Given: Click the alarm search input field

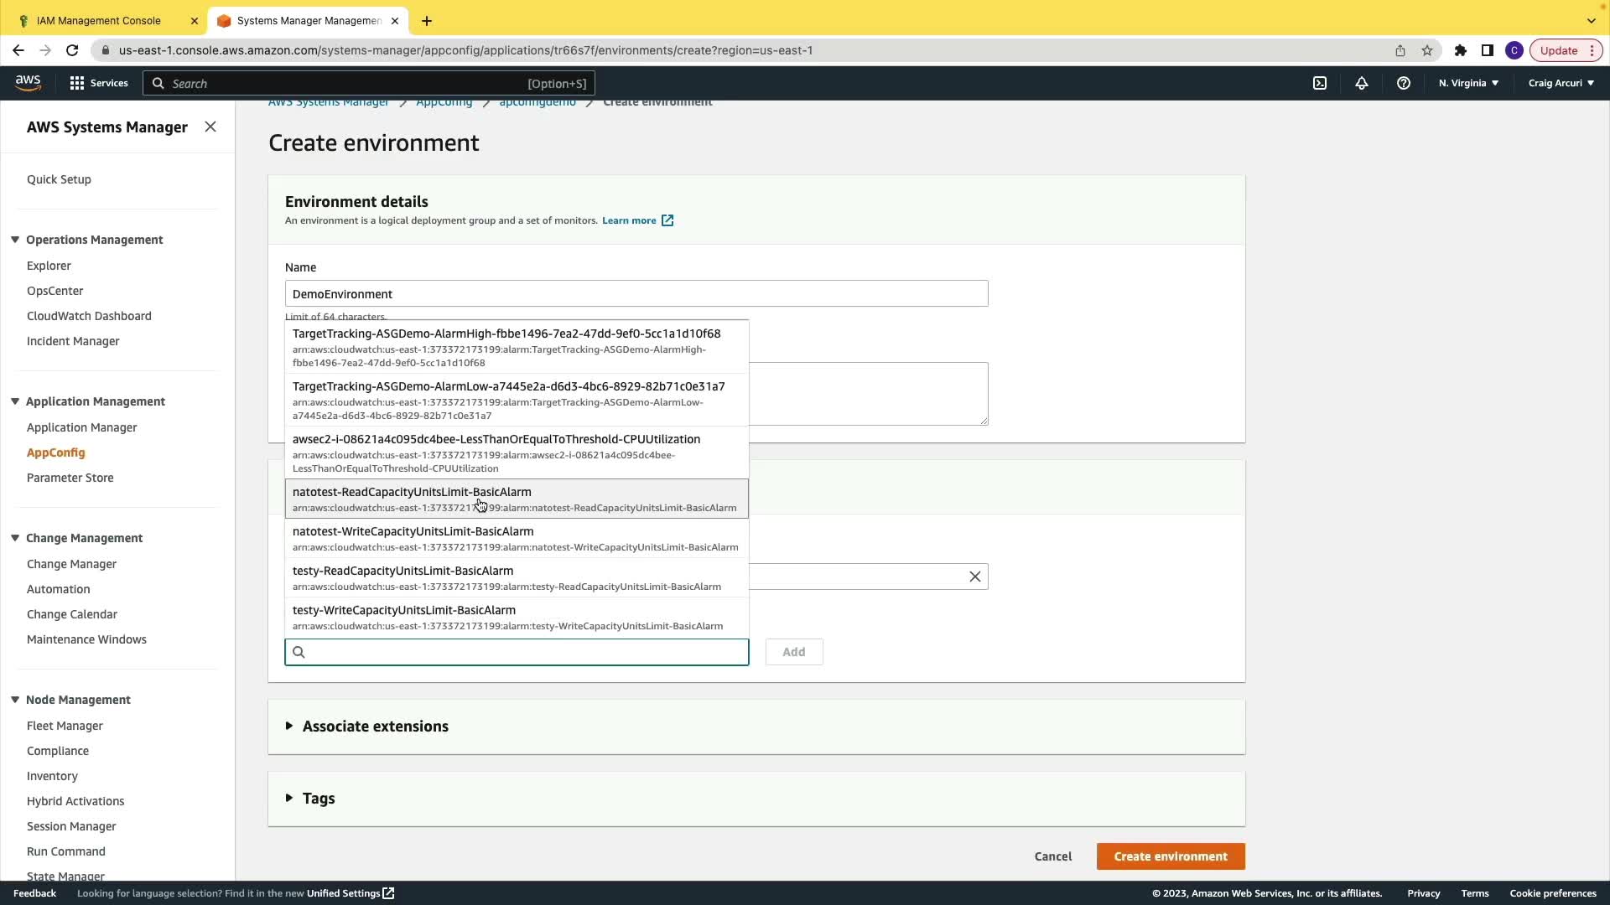Looking at the screenshot, I should 524,652.
